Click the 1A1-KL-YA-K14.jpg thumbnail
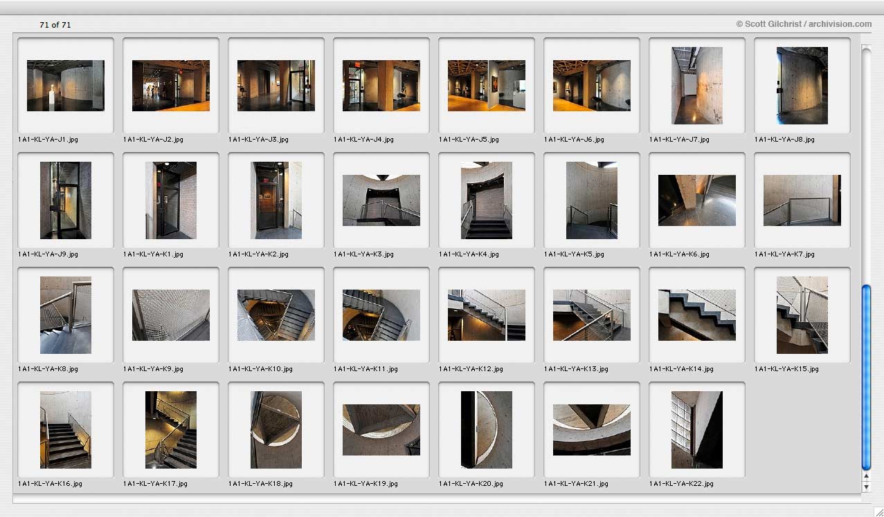 pyautogui.click(x=697, y=315)
